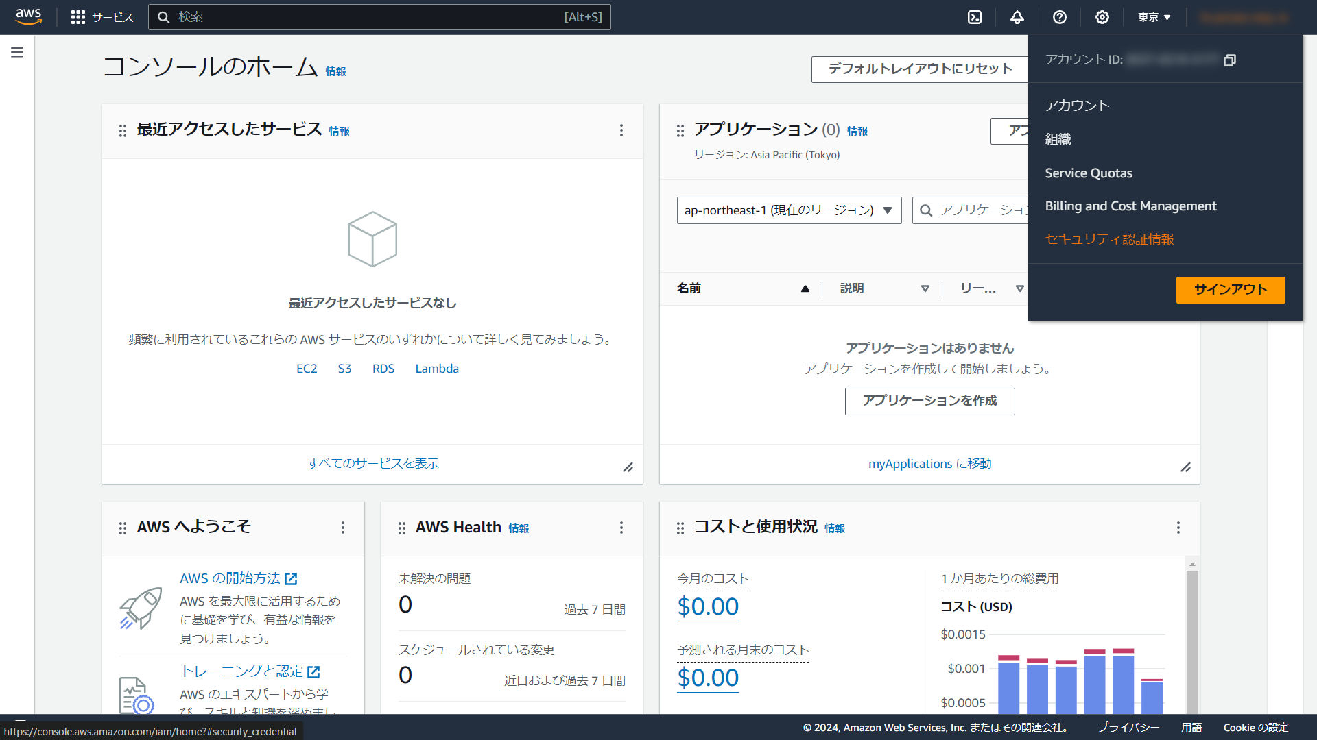Image resolution: width=1317 pixels, height=740 pixels.
Task: Click the EC2 service link
Action: coord(307,369)
